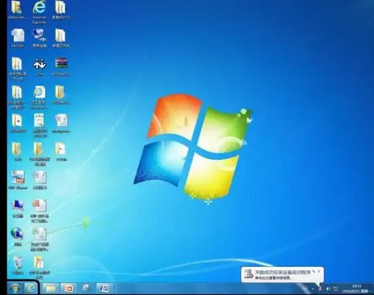The image size is (374, 295).
Task: Close the driver installation notification balloon
Action: tap(319, 271)
